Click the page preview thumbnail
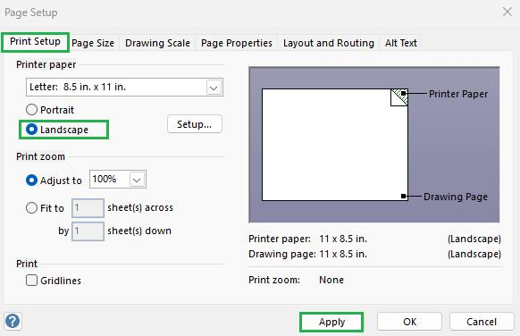Image resolution: width=520 pixels, height=336 pixels. click(374, 145)
